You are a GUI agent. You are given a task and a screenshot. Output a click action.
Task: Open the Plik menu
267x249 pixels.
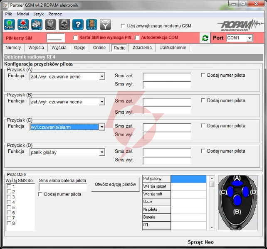[8, 14]
